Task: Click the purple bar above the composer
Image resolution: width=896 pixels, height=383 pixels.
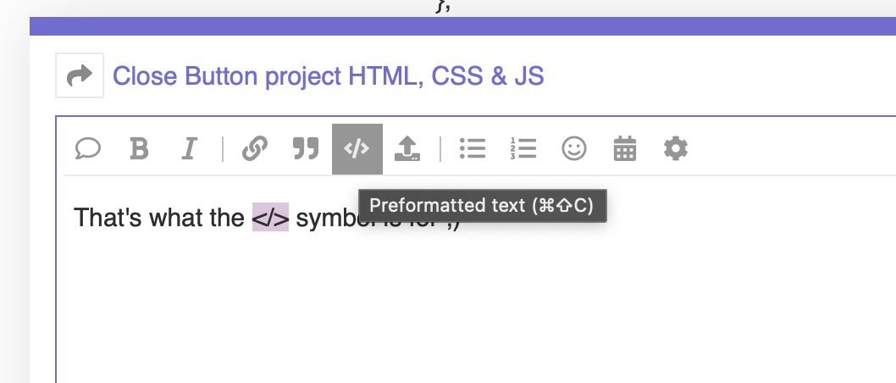Action: point(462,26)
